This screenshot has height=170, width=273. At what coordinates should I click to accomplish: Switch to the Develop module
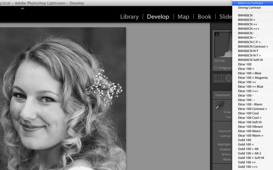(x=158, y=17)
